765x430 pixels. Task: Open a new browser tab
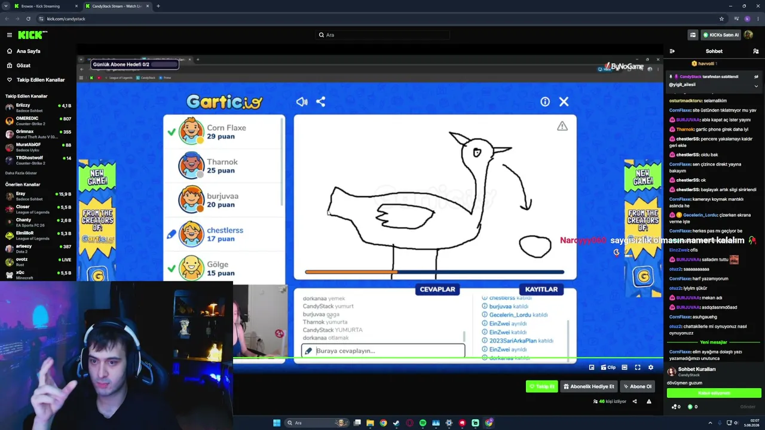158,6
